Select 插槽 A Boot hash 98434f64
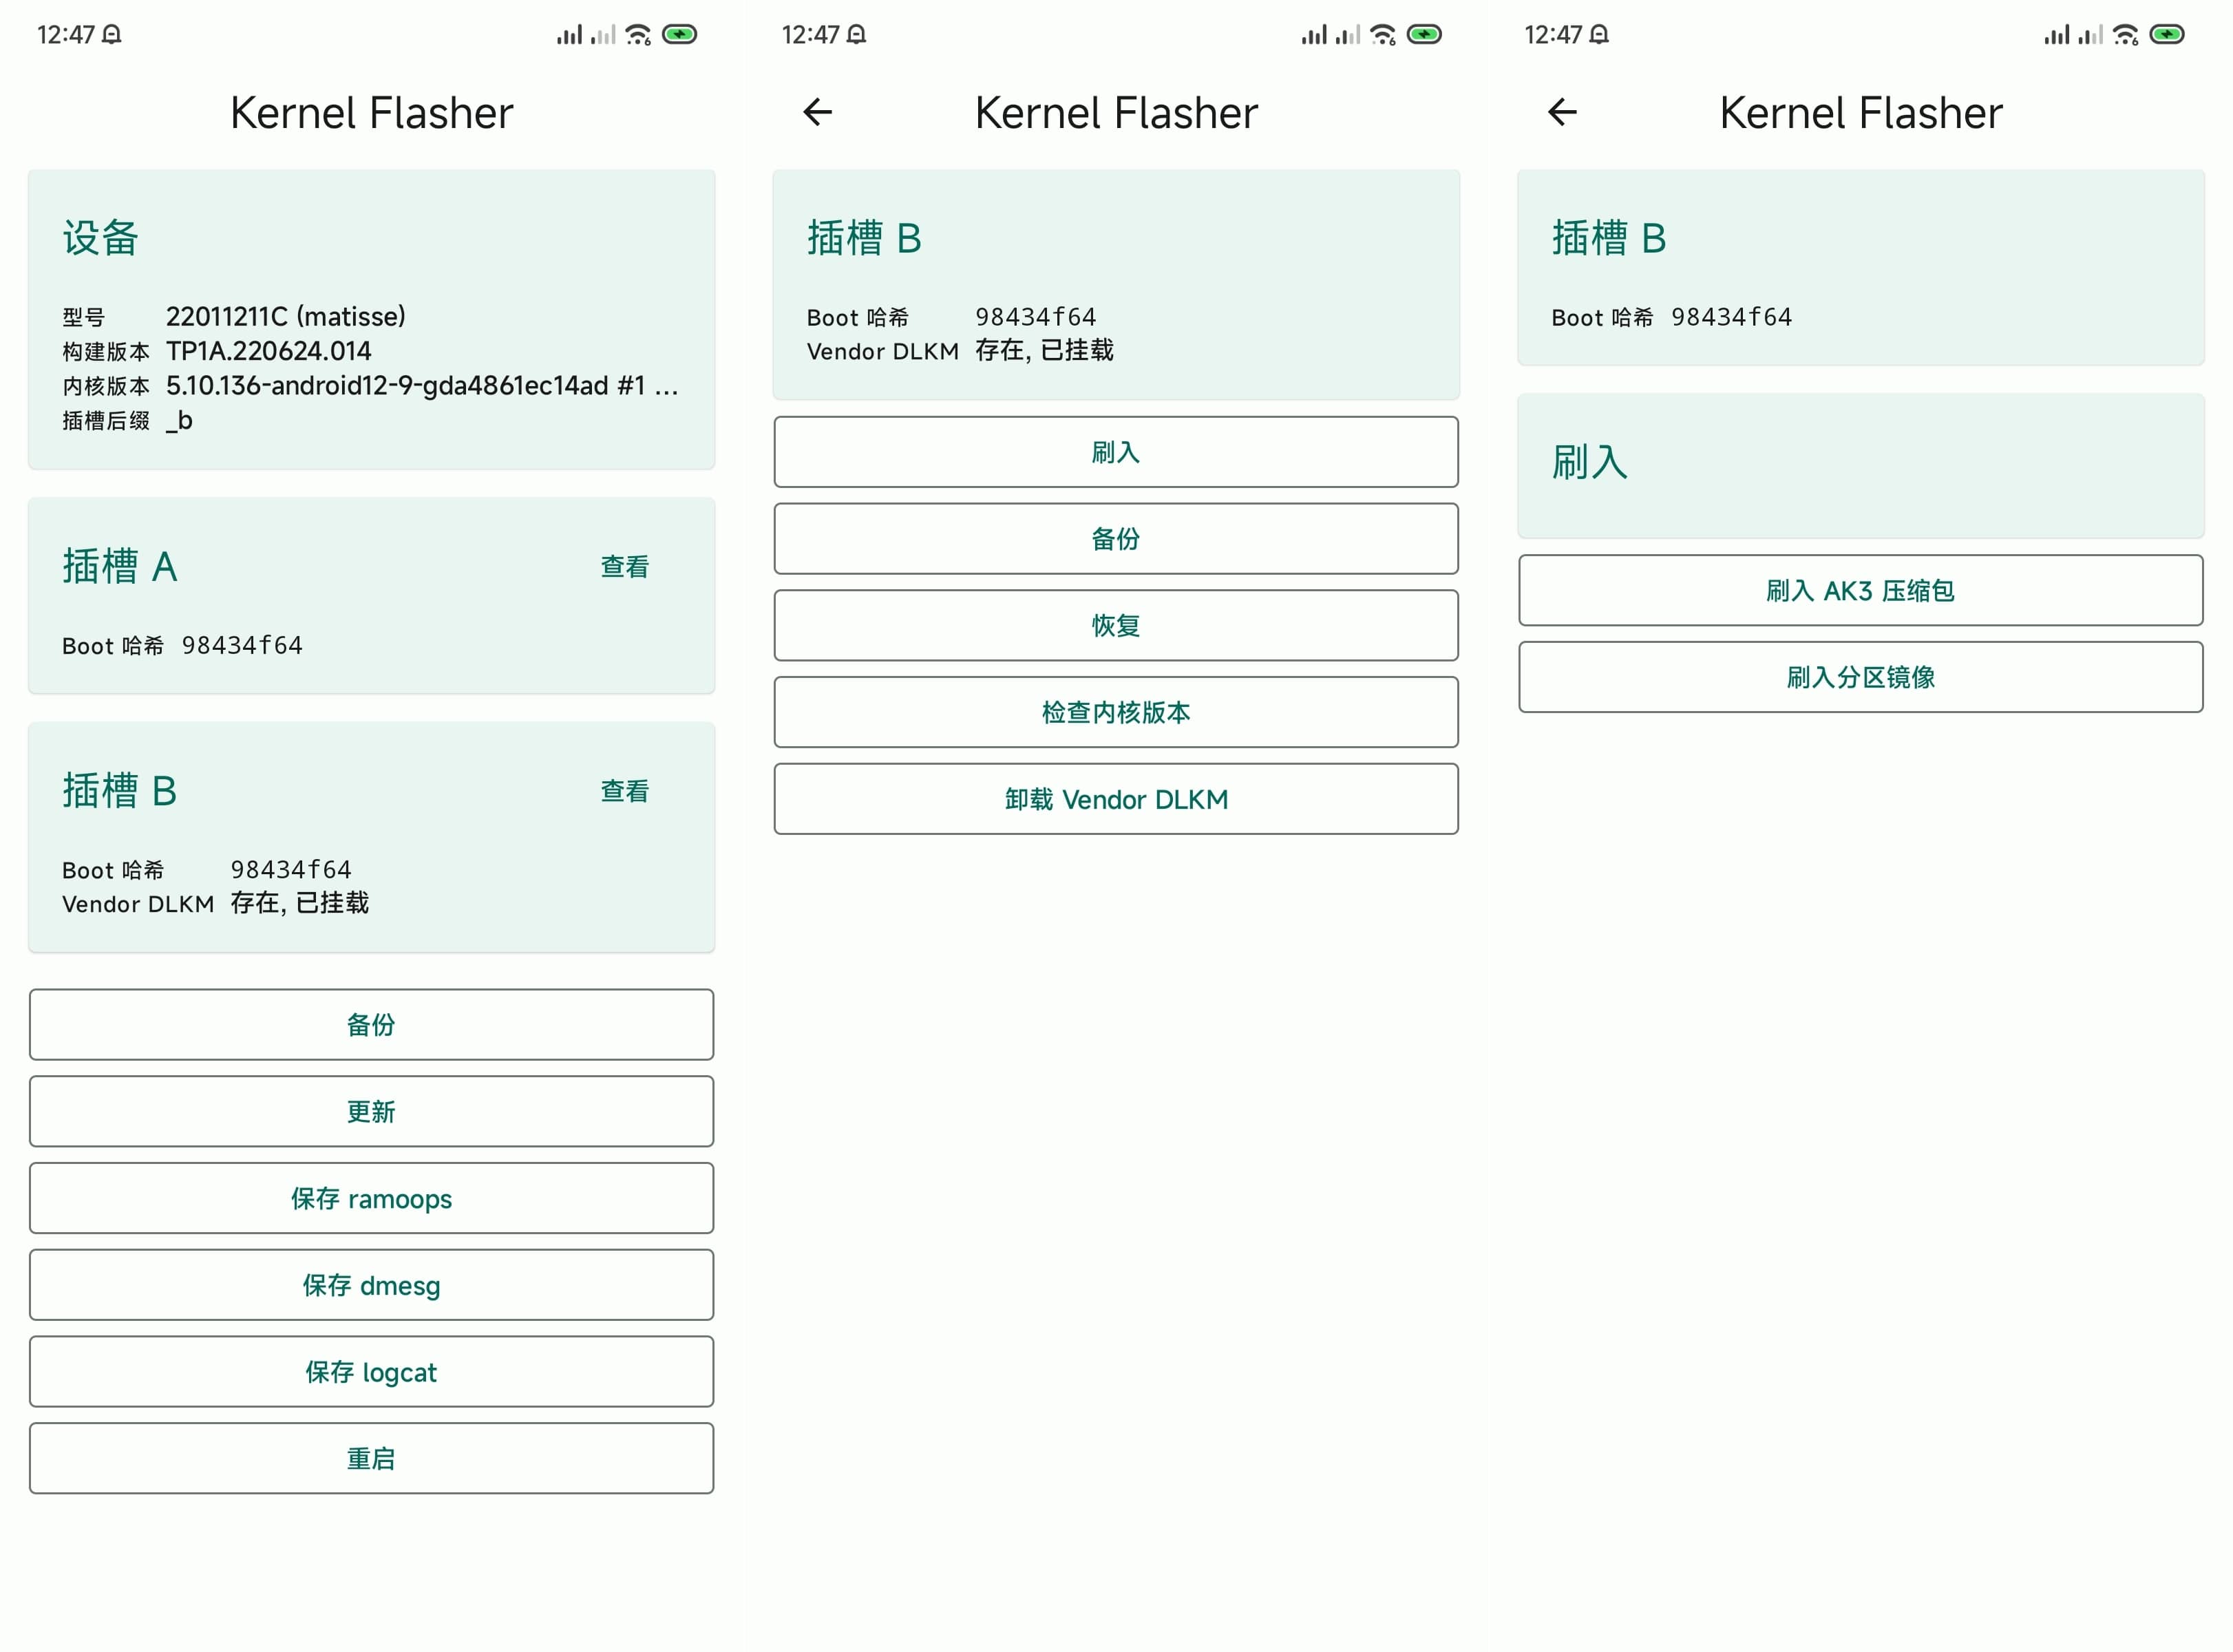The width and height of the screenshot is (2233, 1652). 242,646
